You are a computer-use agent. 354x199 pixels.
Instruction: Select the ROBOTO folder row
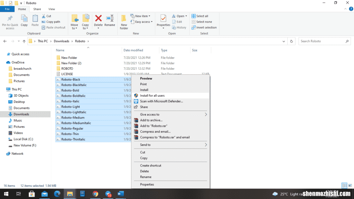133,69
